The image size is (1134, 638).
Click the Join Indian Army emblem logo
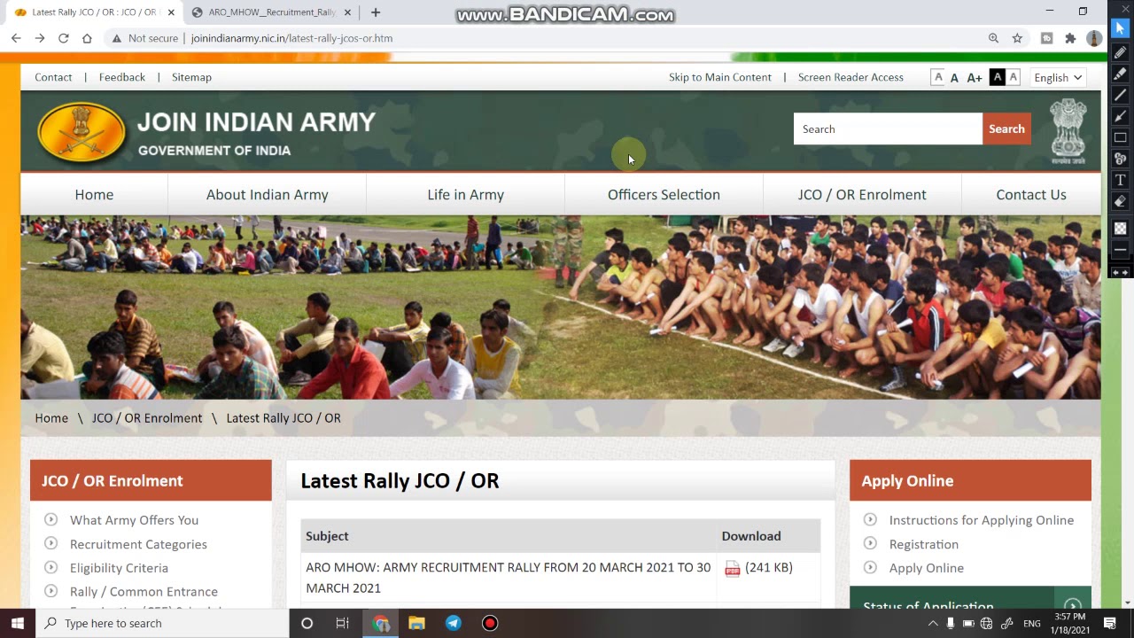82,132
